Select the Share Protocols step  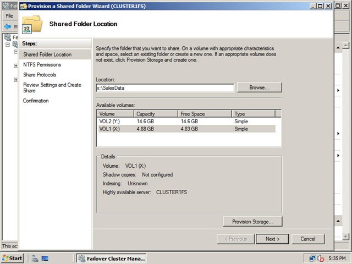tap(40, 75)
